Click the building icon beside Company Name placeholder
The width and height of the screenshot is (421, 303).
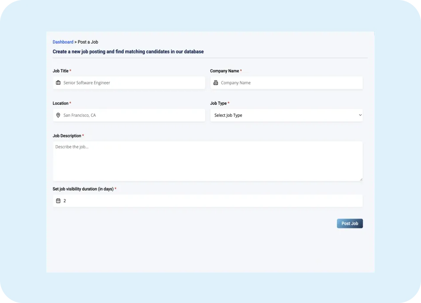(216, 83)
